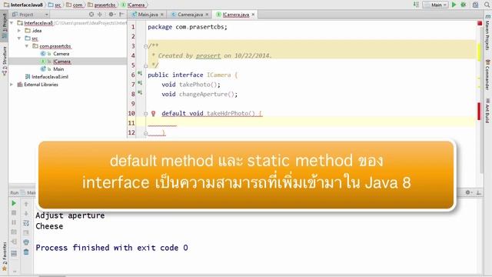Click takePhoto method name on line 7
Image resolution: width=492 pixels, height=277 pixels.
(x=194, y=85)
